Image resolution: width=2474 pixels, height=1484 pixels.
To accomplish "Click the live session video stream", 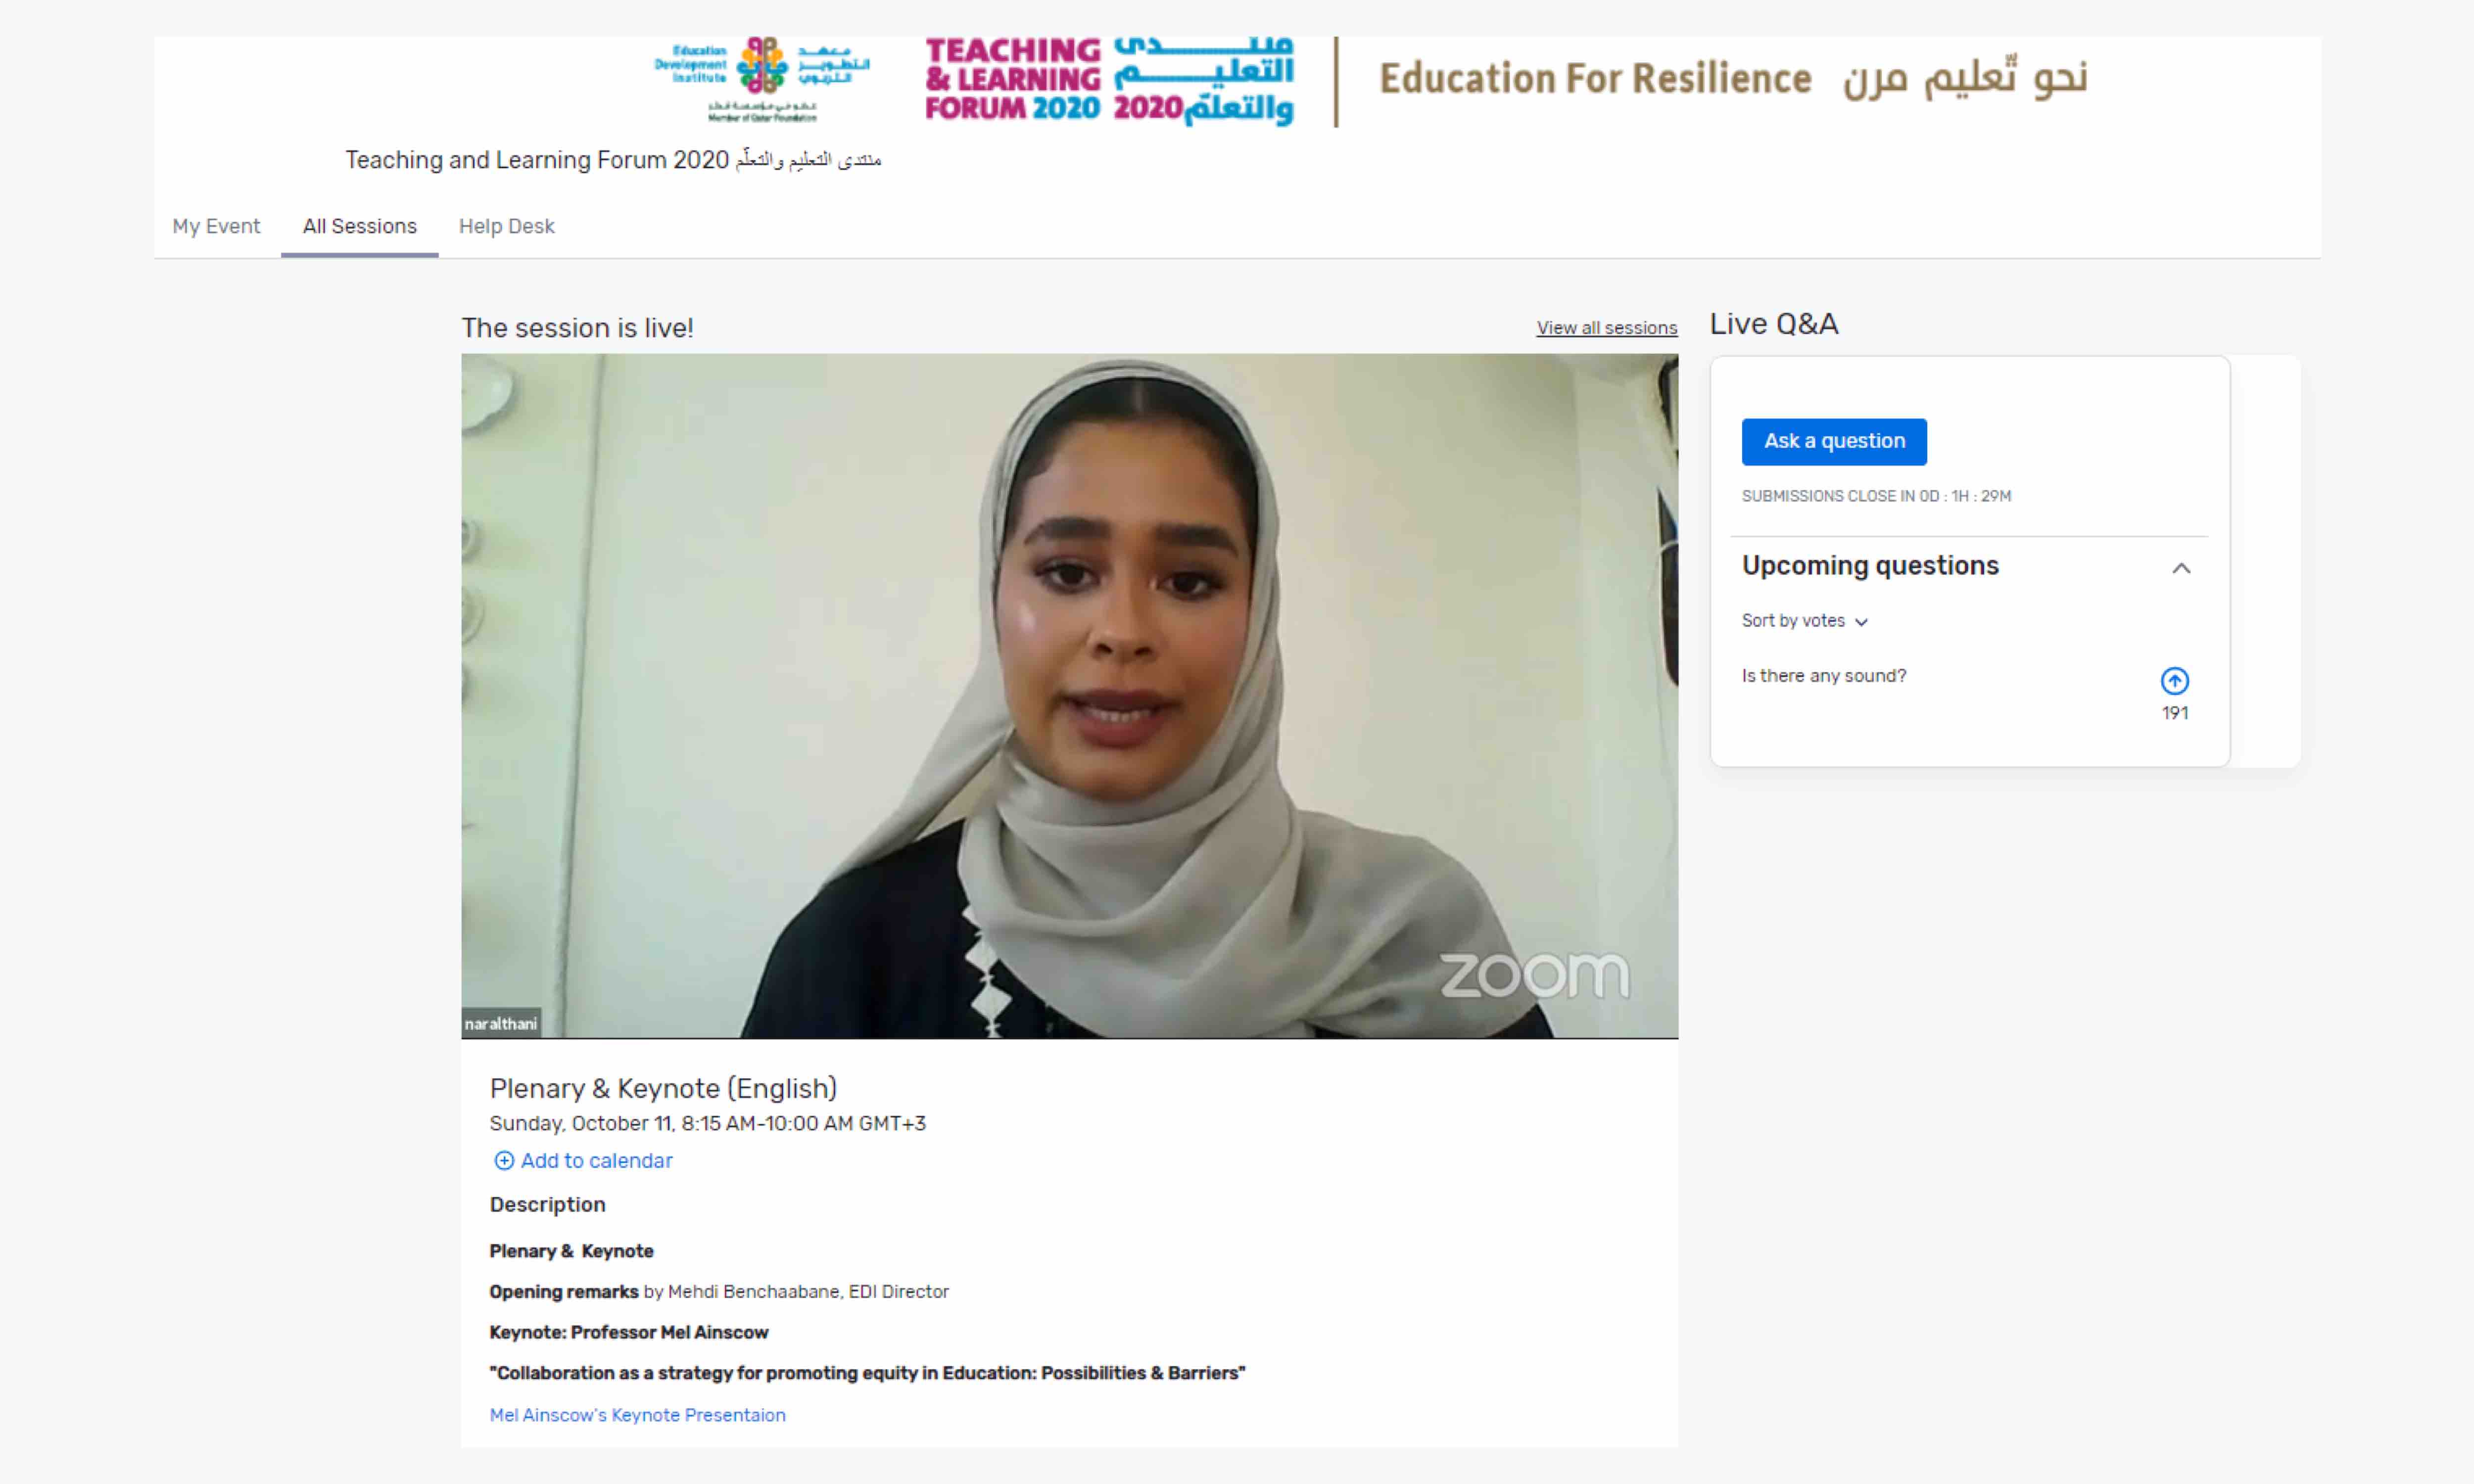I will pos(1069,695).
